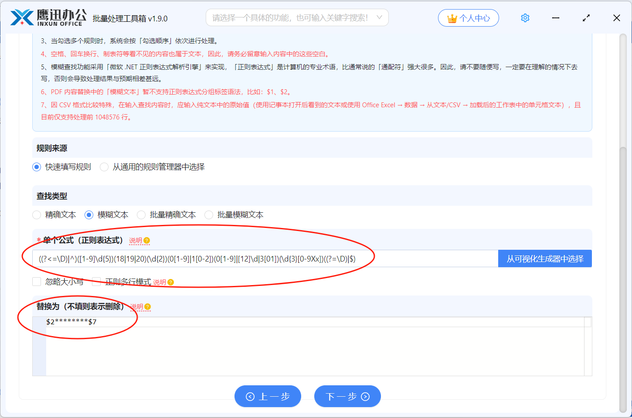Viewport: 632px width, 418px height.
Task: Click the 说明 link under 单个公式
Action: pos(136,240)
